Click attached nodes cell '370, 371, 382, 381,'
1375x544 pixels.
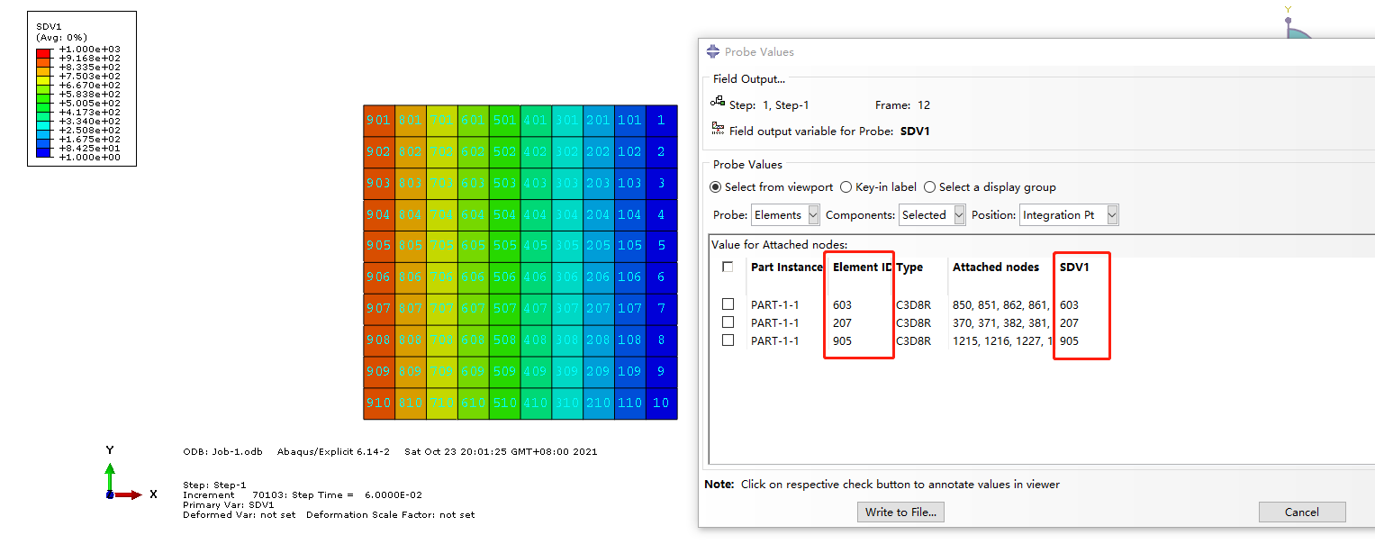pos(1002,322)
